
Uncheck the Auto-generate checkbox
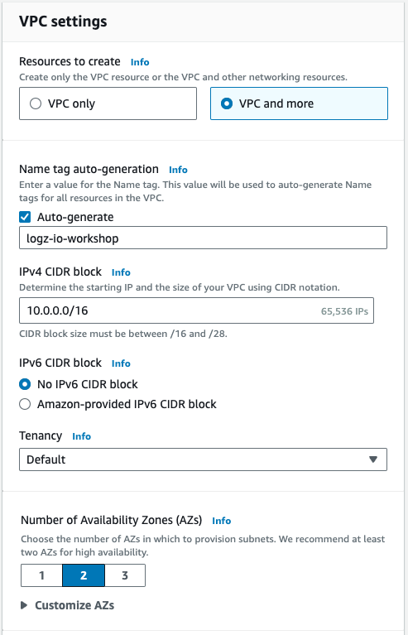25,217
